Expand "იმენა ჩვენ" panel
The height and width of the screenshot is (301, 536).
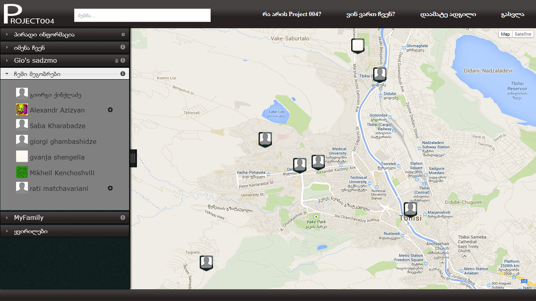(65, 48)
